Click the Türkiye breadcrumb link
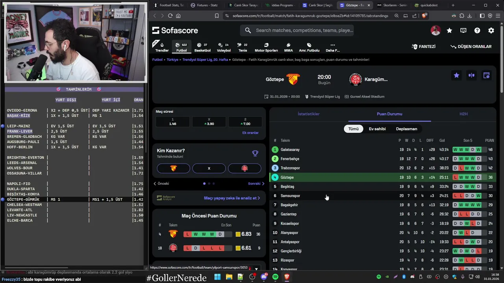This screenshot has width=504, height=283. click(x=172, y=60)
